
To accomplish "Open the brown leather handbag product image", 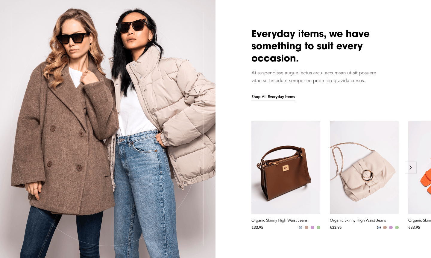I will [x=286, y=168].
